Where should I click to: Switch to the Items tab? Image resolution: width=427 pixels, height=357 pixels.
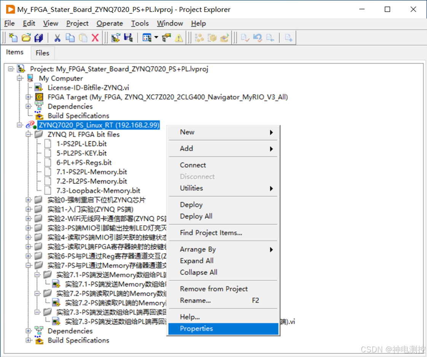point(15,52)
